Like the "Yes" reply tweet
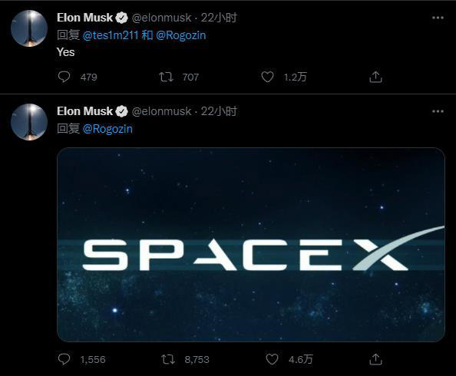 pos(267,77)
